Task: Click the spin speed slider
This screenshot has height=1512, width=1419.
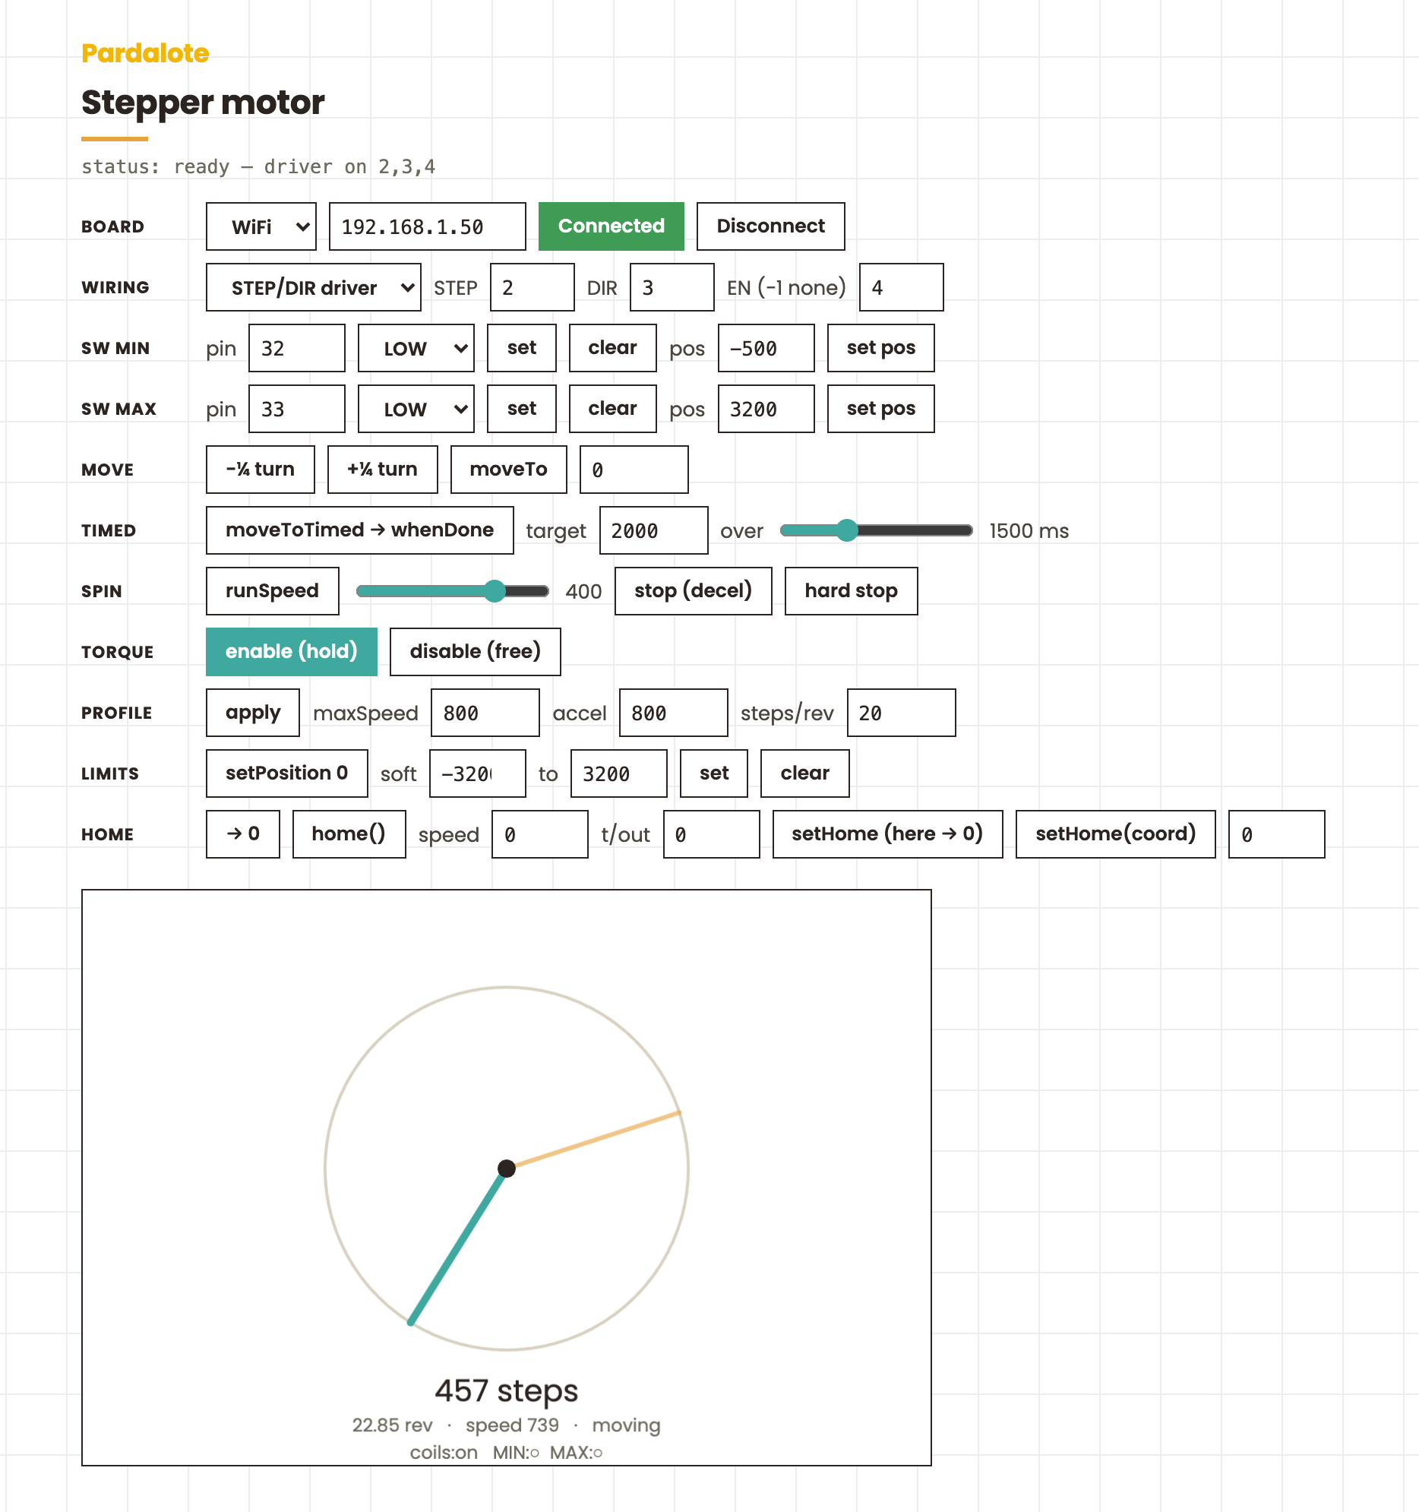Action: (453, 592)
